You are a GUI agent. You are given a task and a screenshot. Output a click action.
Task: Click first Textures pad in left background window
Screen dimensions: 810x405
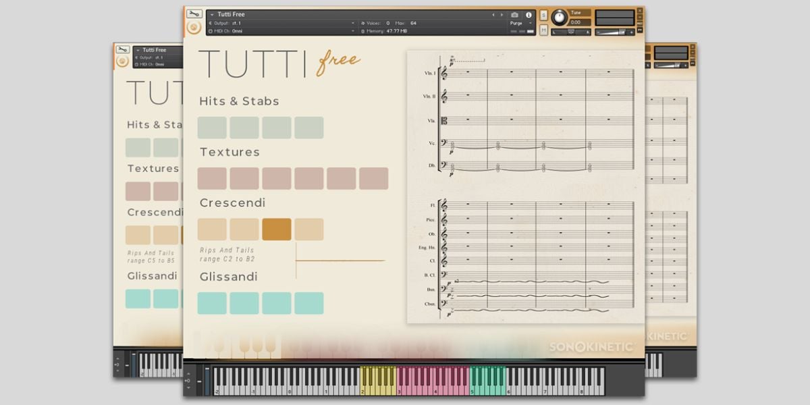(138, 191)
